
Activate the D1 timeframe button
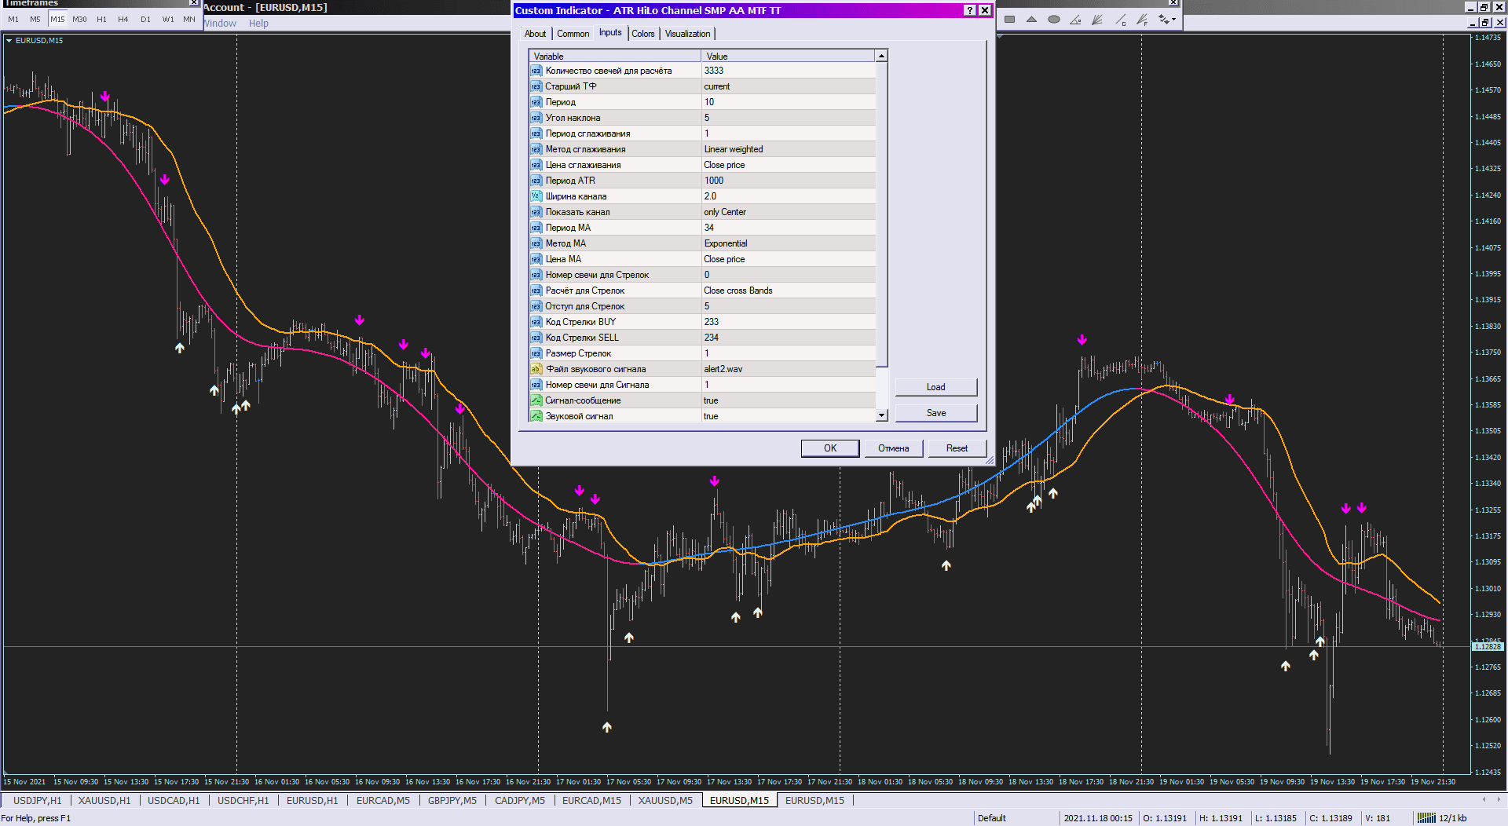tap(145, 20)
